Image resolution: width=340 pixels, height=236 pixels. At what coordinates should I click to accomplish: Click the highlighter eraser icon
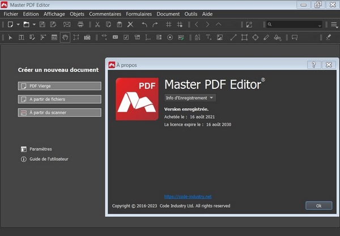click(329, 37)
